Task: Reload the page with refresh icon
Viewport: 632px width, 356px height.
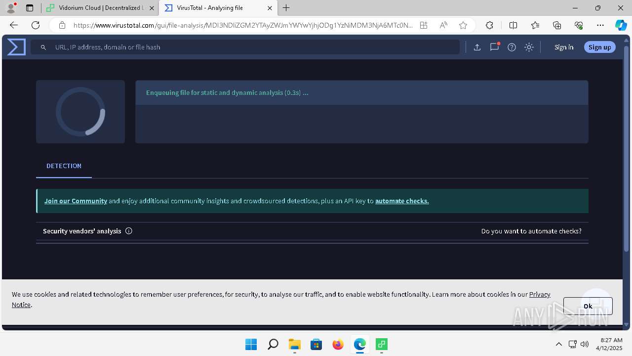Action: pyautogui.click(x=36, y=25)
